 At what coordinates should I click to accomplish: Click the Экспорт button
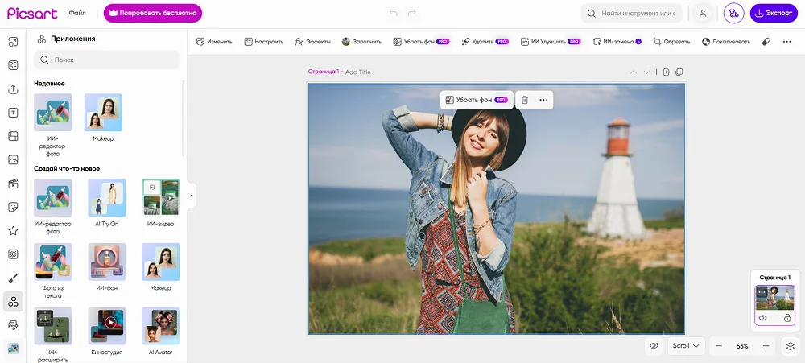(773, 14)
